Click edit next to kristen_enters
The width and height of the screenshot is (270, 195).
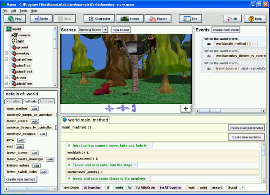(36, 166)
